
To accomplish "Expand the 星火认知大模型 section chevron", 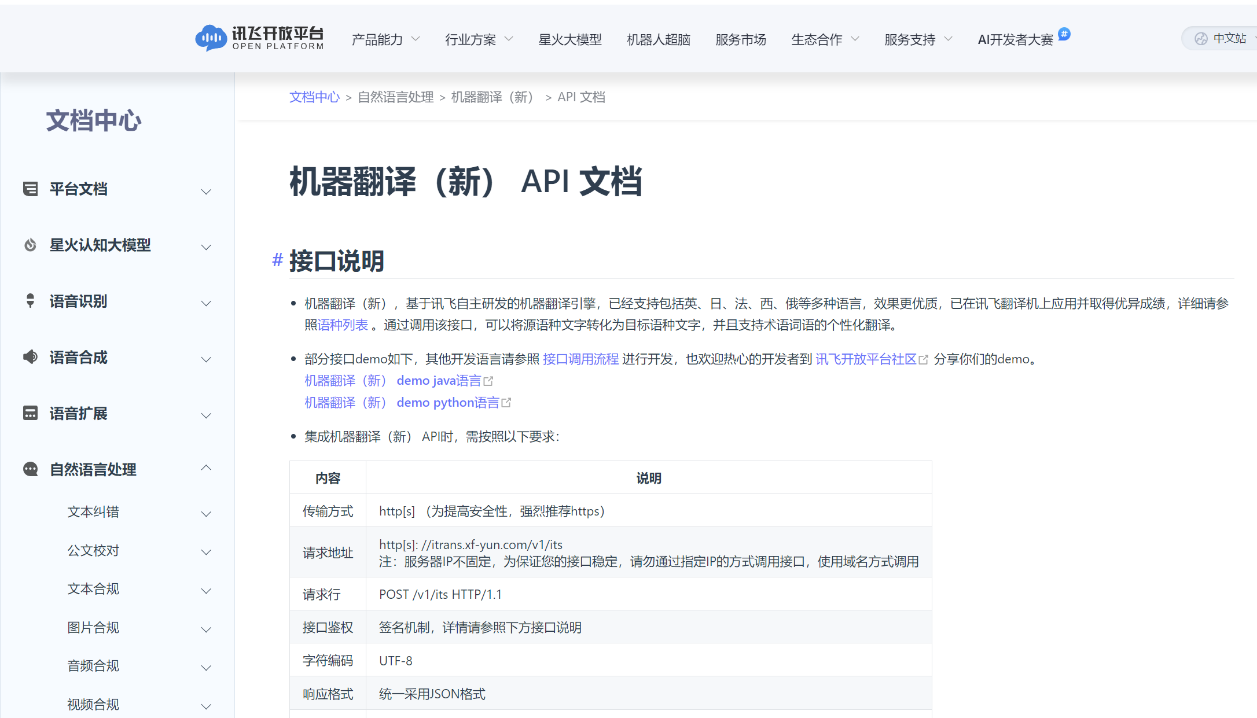I will tap(206, 247).
